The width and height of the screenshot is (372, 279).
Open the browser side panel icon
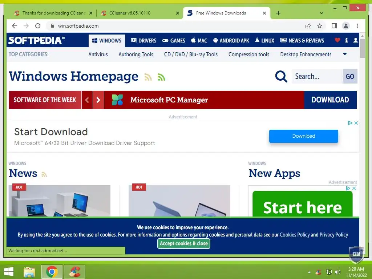click(334, 26)
